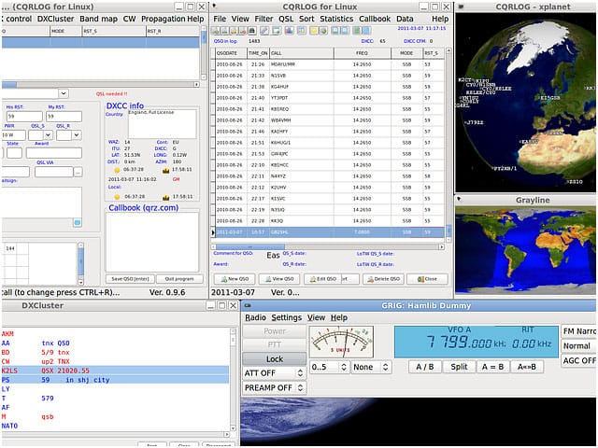Viewport: 598px width, 448px height.
Task: Select the highlighted 2011-03-07 QSO row
Action: tap(330, 232)
